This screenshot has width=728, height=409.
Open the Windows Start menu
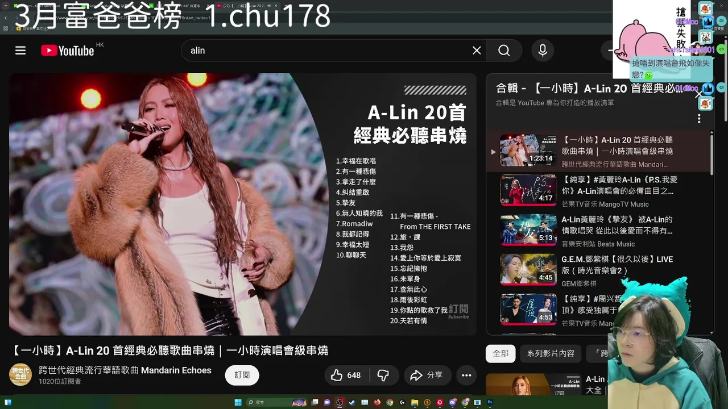tap(238, 403)
